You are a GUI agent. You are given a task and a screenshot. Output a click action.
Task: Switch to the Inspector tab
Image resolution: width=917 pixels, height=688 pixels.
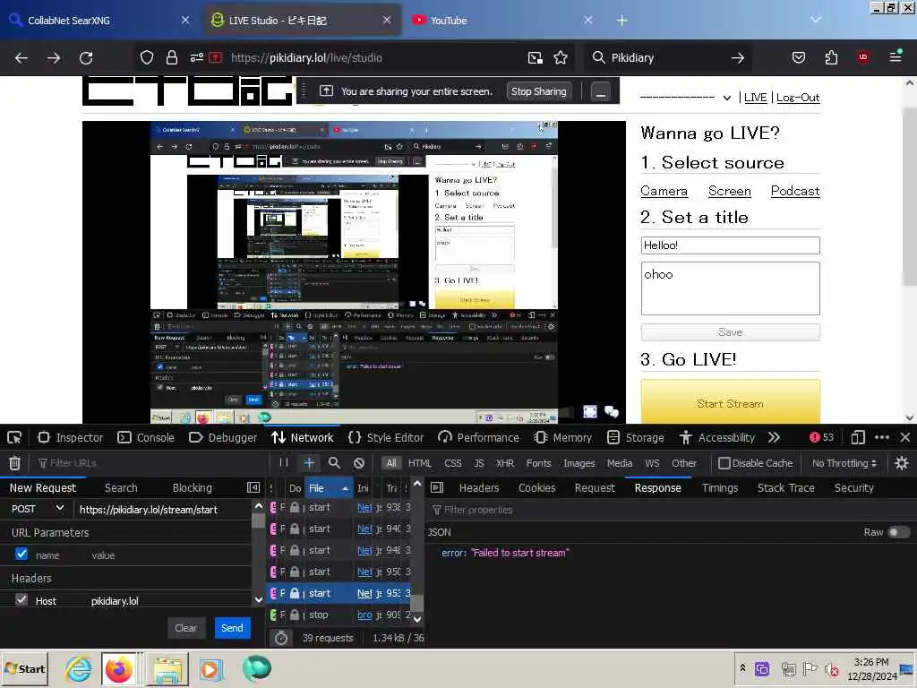(70, 437)
